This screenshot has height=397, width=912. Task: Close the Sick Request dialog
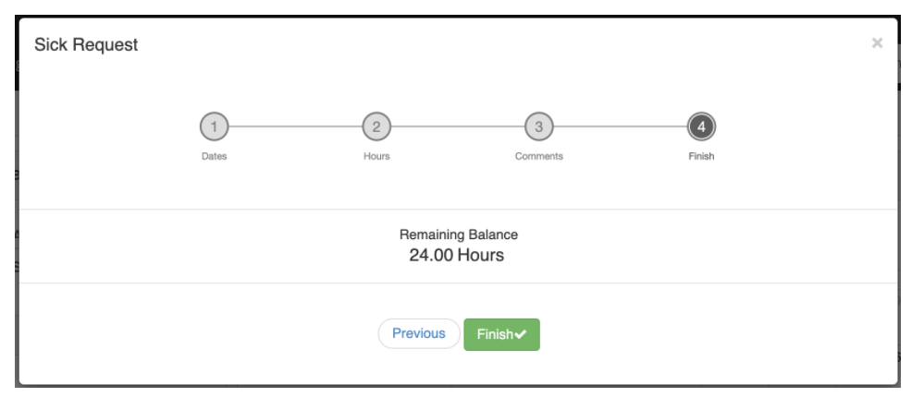[877, 43]
